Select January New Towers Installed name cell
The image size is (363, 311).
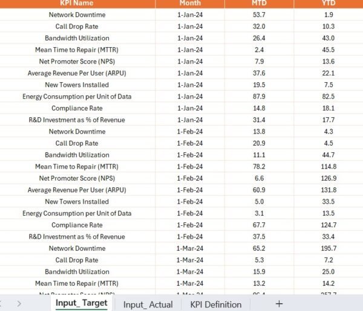[x=78, y=85]
